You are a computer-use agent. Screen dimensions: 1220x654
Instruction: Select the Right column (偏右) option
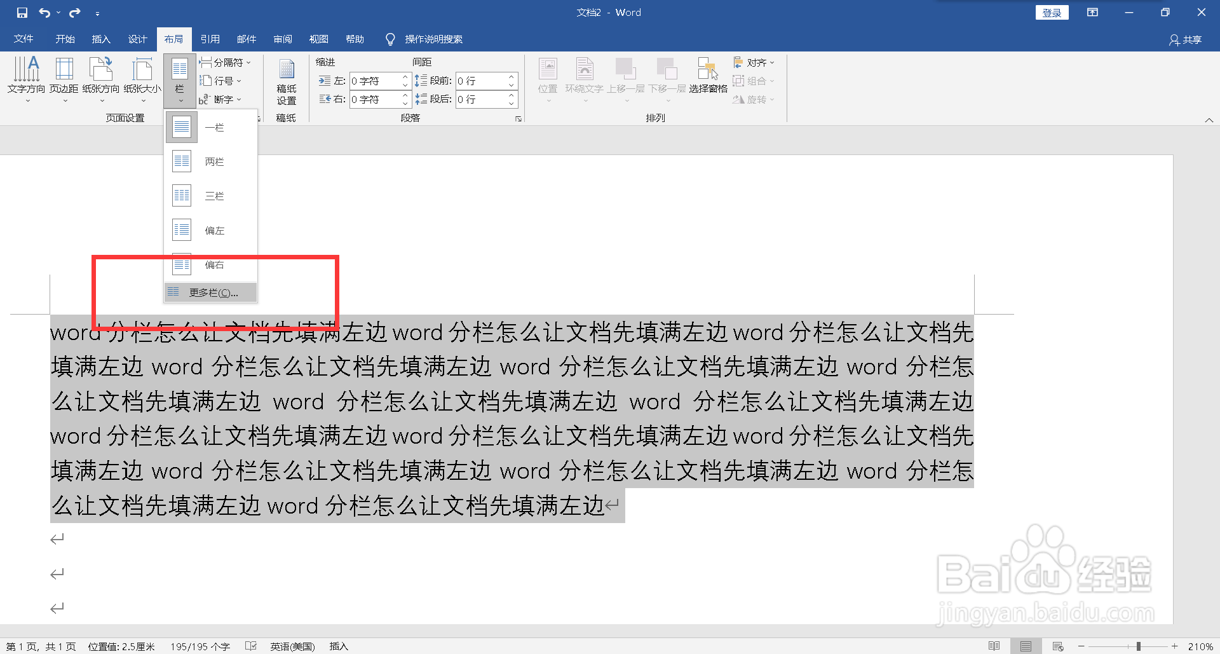coord(210,264)
